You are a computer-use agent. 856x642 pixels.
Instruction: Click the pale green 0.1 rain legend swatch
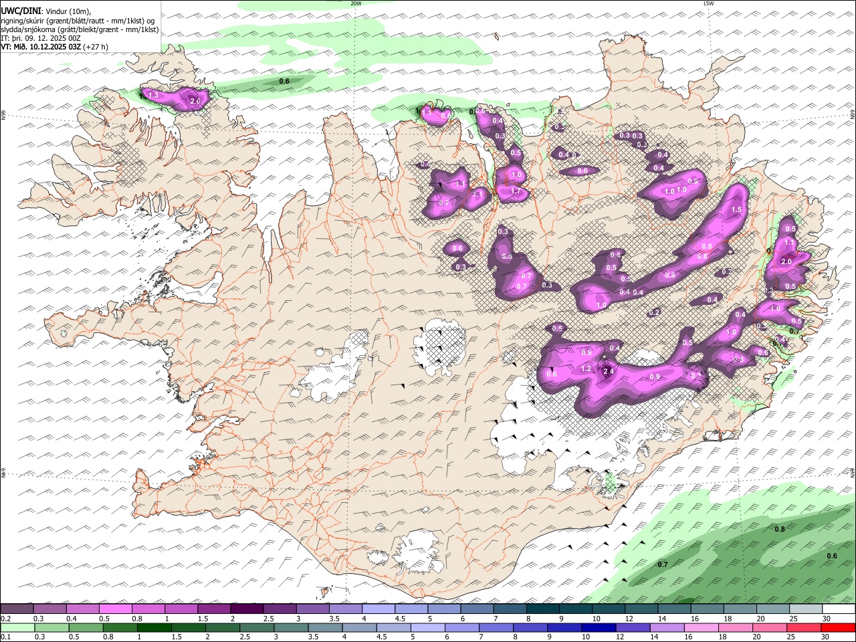17,628
